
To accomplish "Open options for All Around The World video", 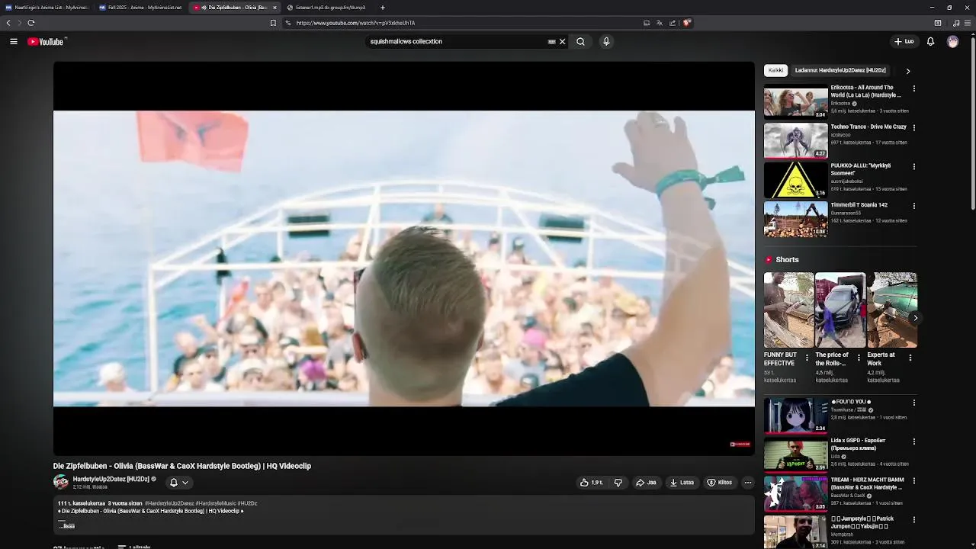I will 913,88.
